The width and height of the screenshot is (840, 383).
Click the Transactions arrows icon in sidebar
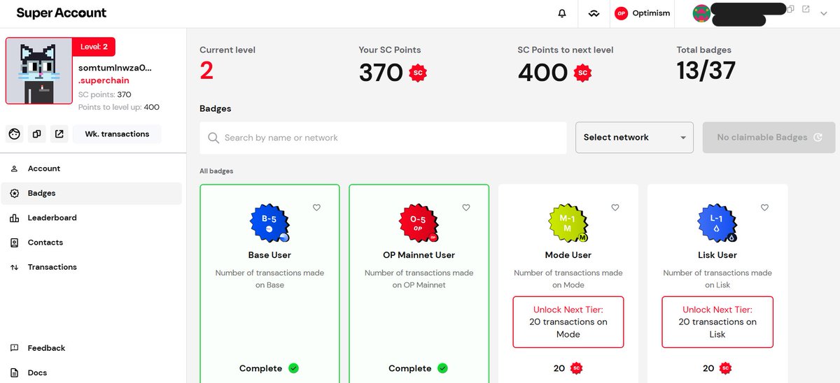point(14,267)
